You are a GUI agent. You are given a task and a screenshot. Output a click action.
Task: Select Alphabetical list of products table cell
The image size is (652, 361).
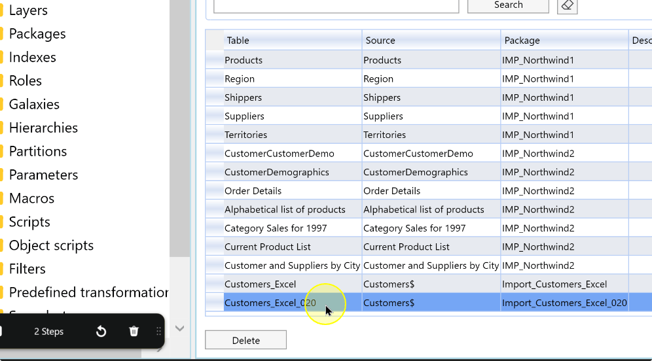click(293, 210)
